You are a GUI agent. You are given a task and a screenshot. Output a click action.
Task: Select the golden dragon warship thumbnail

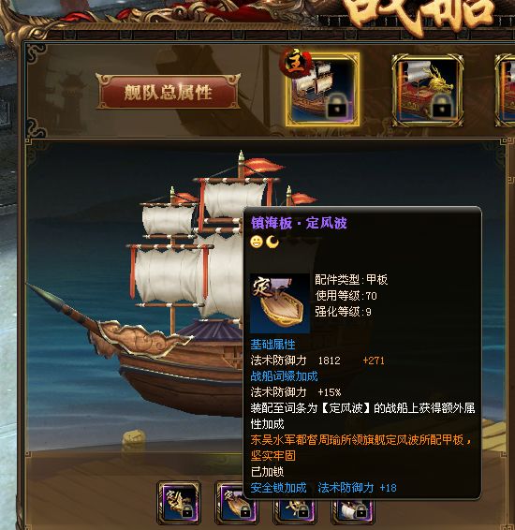point(428,91)
